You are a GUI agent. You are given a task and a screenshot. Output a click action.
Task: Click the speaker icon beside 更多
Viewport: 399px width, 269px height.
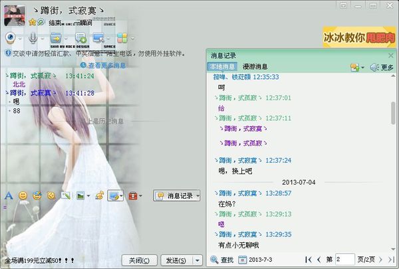point(374,67)
